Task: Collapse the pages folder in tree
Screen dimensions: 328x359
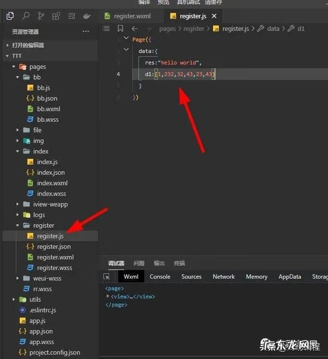Action: (14, 67)
